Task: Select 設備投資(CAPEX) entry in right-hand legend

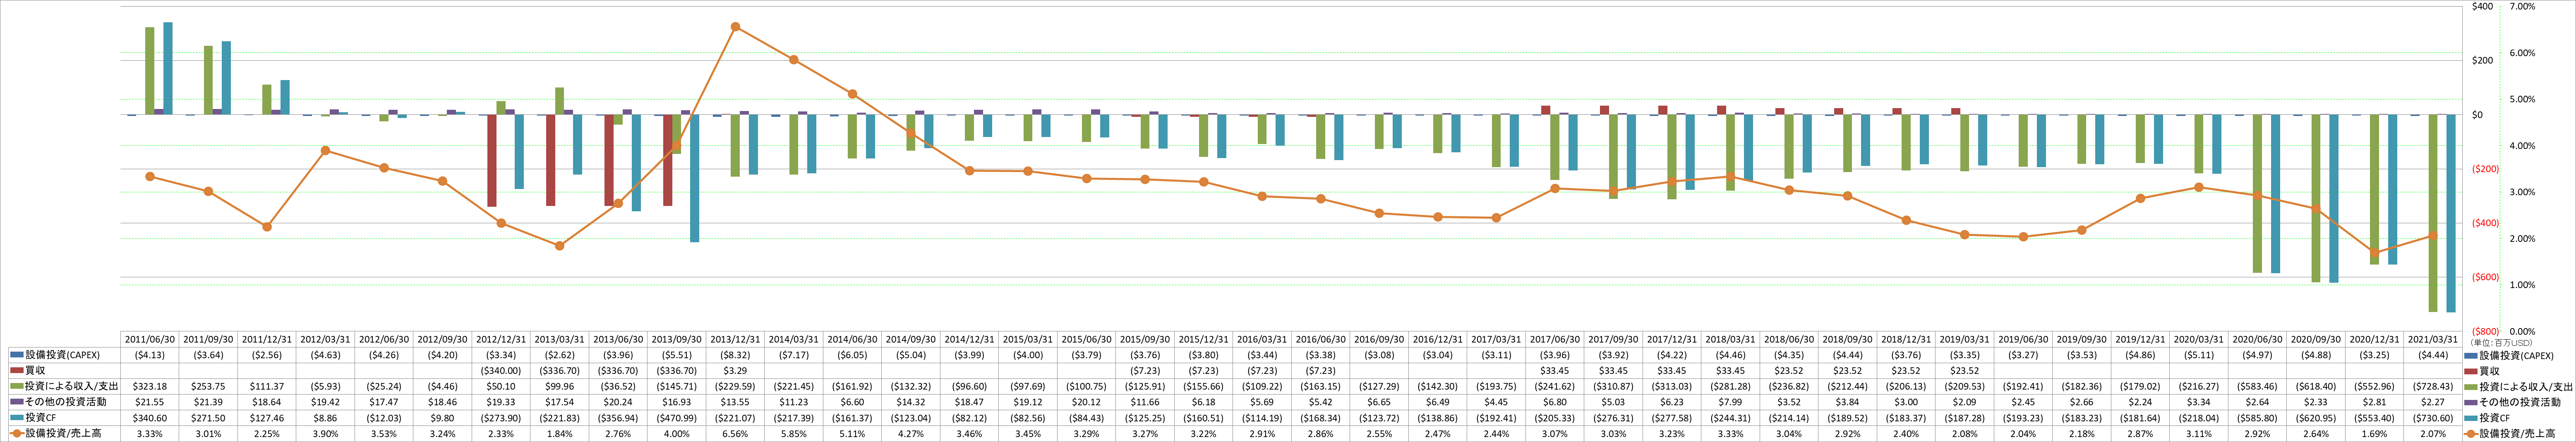Action: tap(2509, 355)
